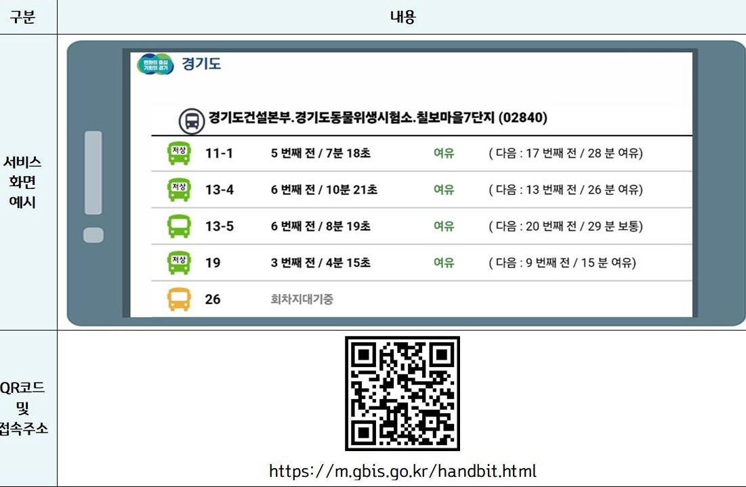Click the Gyeonggi-do logo emblem
The width and height of the screenshot is (746, 487).
pyautogui.click(x=155, y=64)
